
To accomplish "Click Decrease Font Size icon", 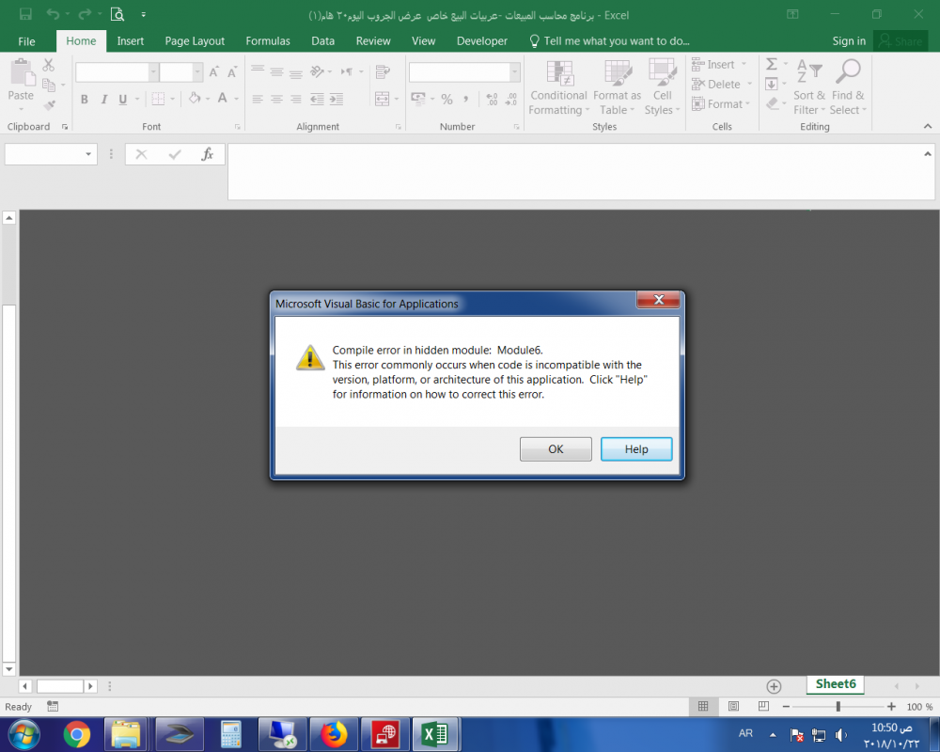I will tap(232, 72).
